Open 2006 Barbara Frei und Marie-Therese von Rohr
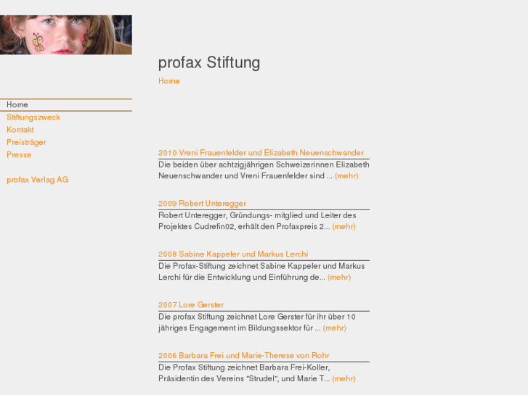Image resolution: width=528 pixels, height=395 pixels. tap(243, 356)
